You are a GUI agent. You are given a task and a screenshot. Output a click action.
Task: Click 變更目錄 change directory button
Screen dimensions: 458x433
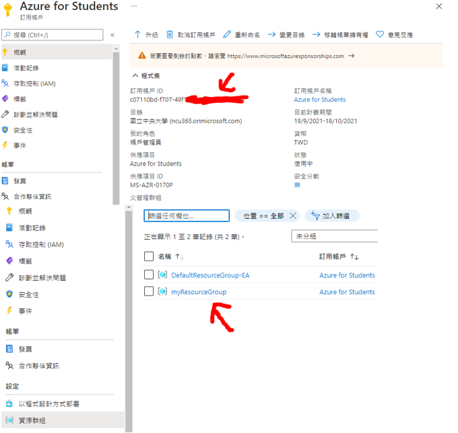point(286,35)
